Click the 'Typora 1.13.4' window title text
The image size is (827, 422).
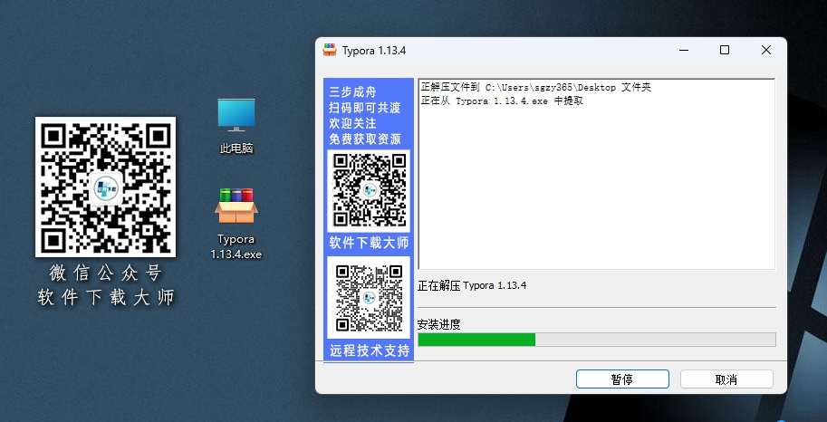[374, 51]
